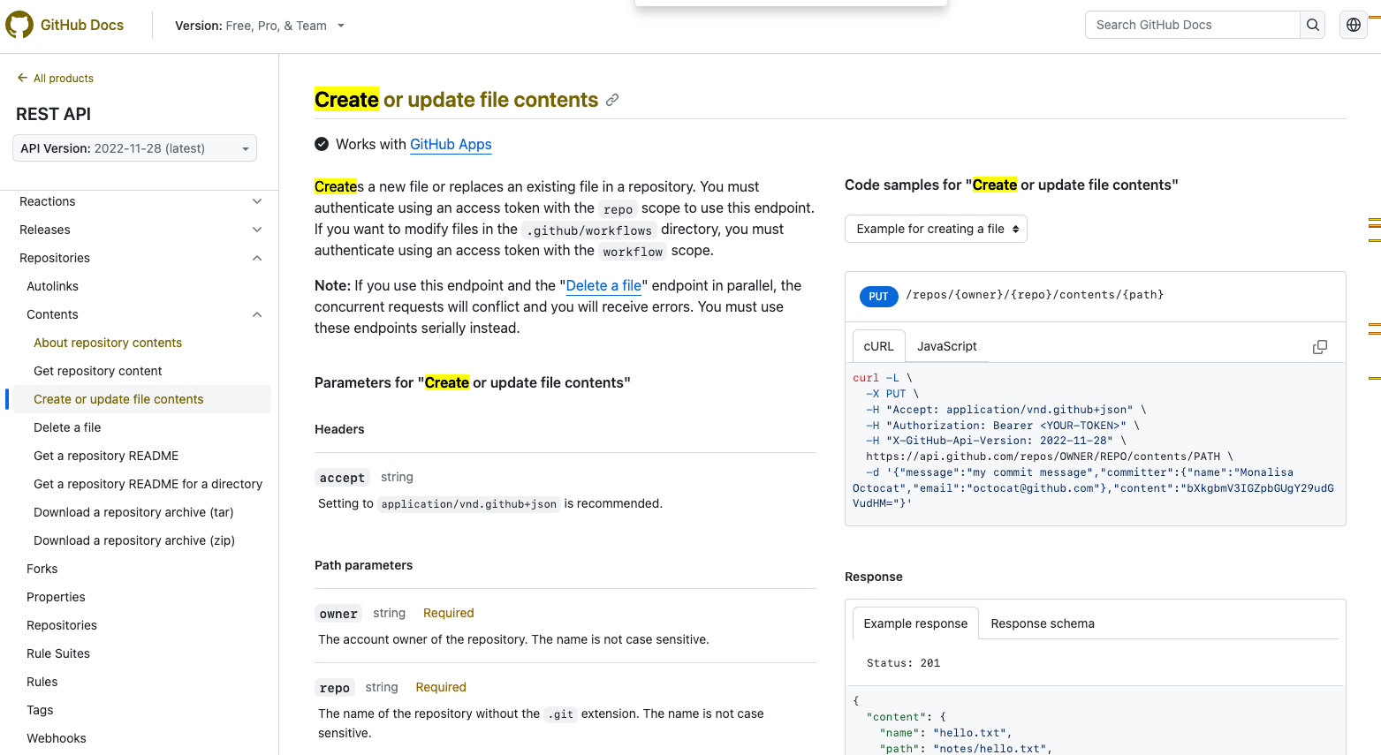Open Download a repository archive (zip)
The image size is (1381, 755).
click(134, 540)
